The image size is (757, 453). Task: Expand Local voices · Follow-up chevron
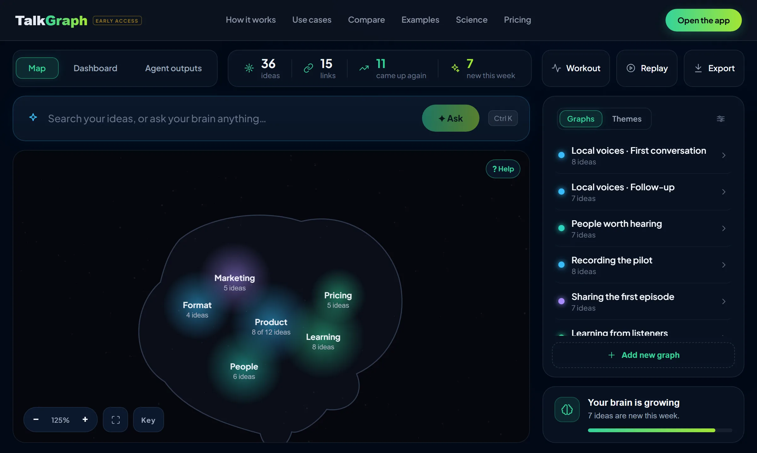[x=724, y=192]
